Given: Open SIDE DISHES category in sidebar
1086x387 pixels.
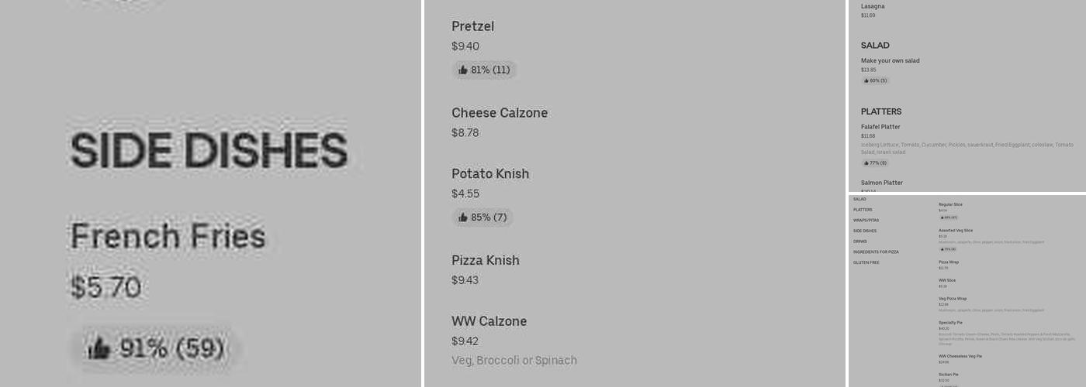Looking at the screenshot, I should (x=865, y=231).
